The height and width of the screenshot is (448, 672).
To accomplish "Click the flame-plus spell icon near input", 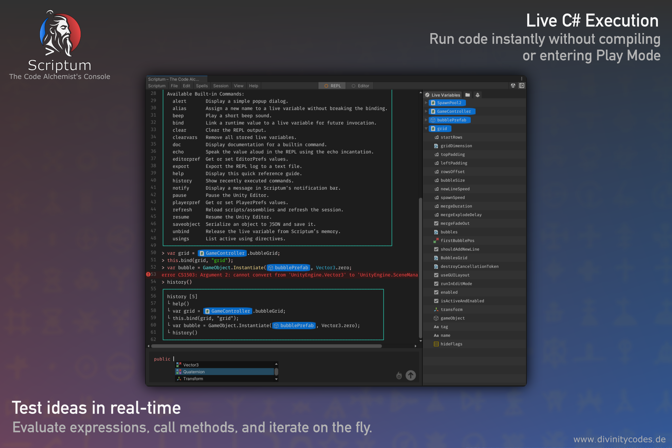I will [399, 376].
